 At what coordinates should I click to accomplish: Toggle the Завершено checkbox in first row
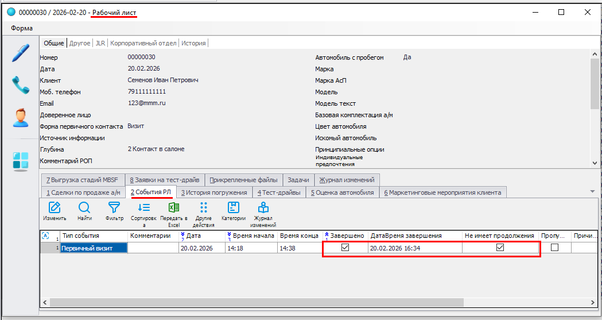coord(345,248)
